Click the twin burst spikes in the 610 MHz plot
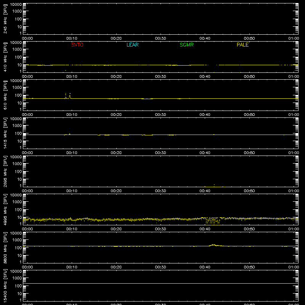The height and width of the screenshot is (305, 305). pyautogui.click(x=68, y=96)
